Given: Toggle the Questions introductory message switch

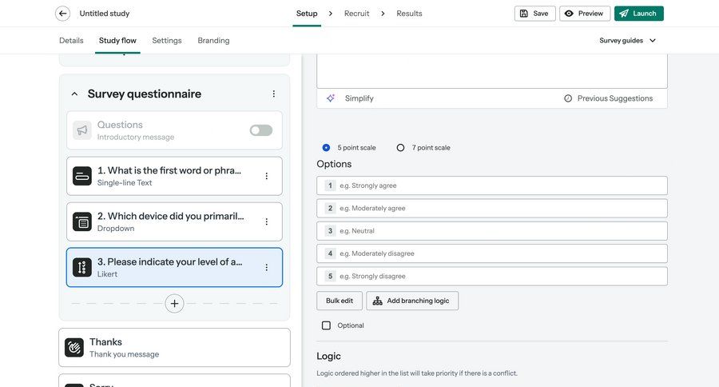Looking at the screenshot, I should click(x=260, y=130).
